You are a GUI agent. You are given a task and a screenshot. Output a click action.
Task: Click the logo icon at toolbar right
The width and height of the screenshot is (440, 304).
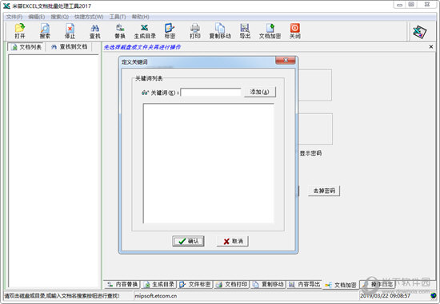(420, 32)
